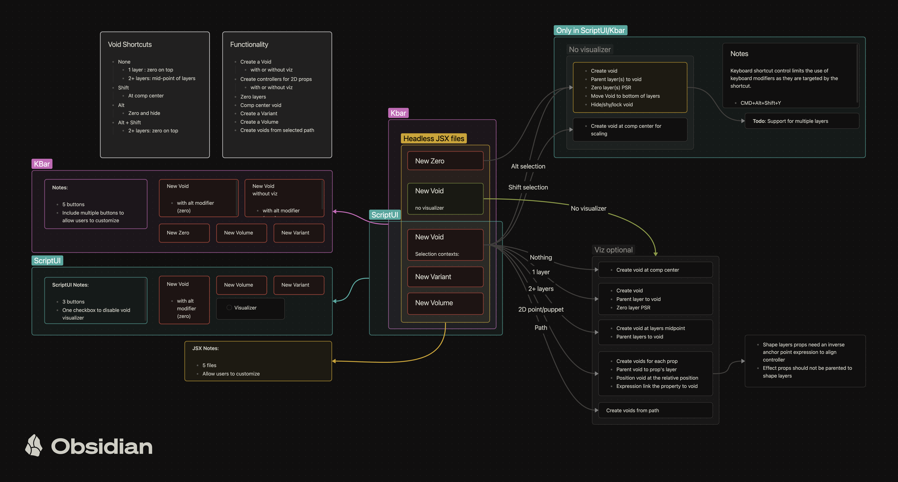The width and height of the screenshot is (898, 482).
Task: Select the Void Shortcuts card
Action: click(x=155, y=95)
